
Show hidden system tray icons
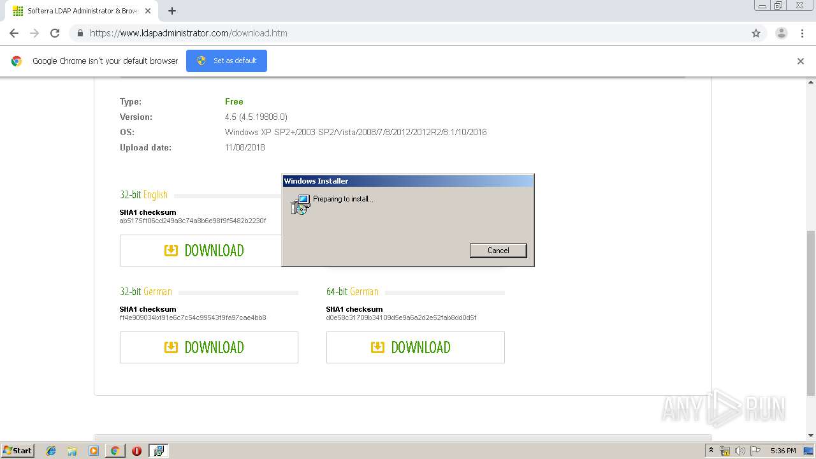pos(711,451)
